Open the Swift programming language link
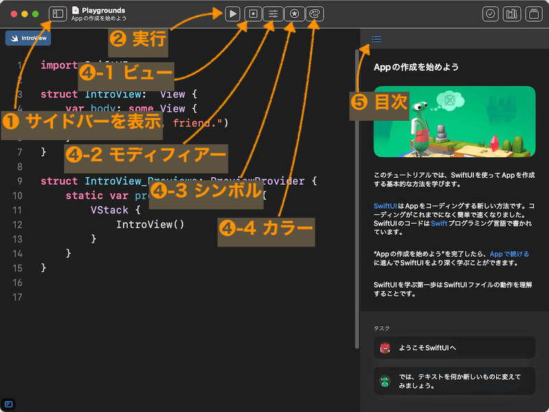549x412 pixels. [x=439, y=224]
